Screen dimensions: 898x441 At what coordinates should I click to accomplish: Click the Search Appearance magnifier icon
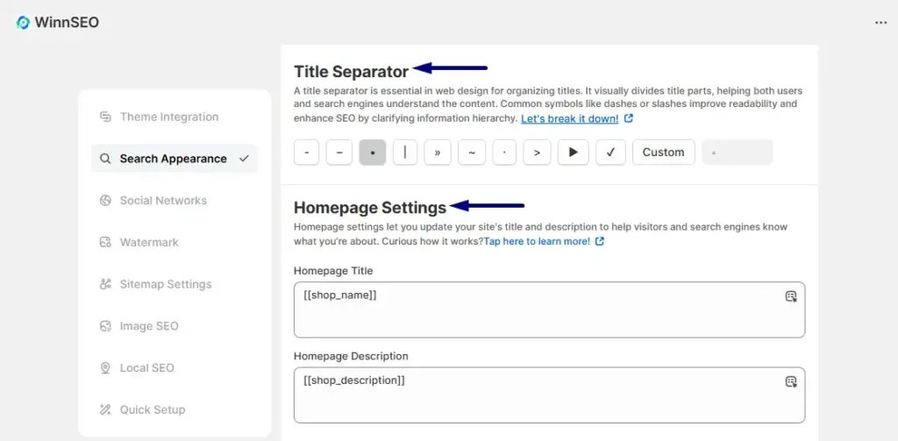coord(105,159)
